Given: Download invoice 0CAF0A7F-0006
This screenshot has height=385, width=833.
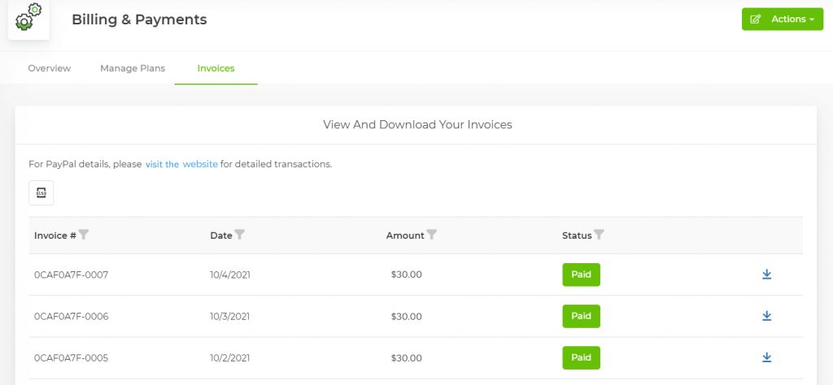Looking at the screenshot, I should (x=766, y=316).
